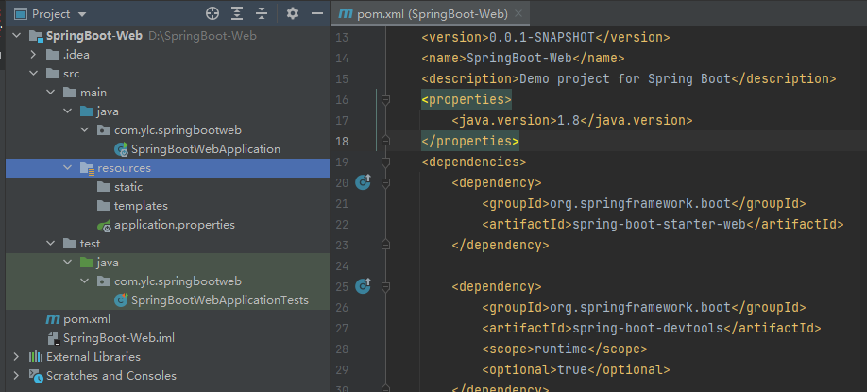Collapse the main folder
The height and width of the screenshot is (392, 867).
pos(50,93)
